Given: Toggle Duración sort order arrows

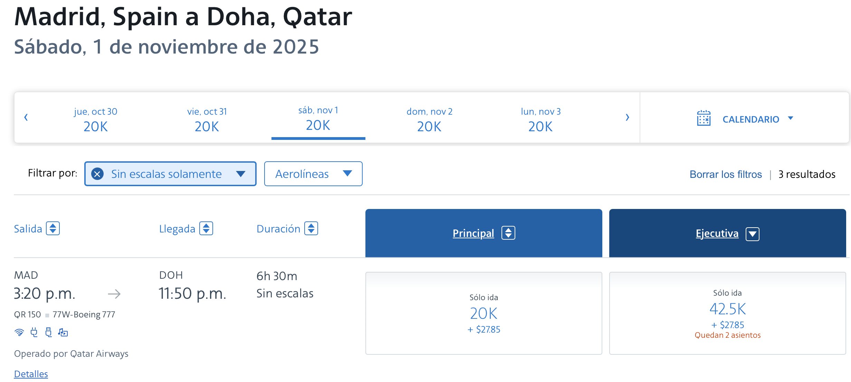Looking at the screenshot, I should point(311,228).
